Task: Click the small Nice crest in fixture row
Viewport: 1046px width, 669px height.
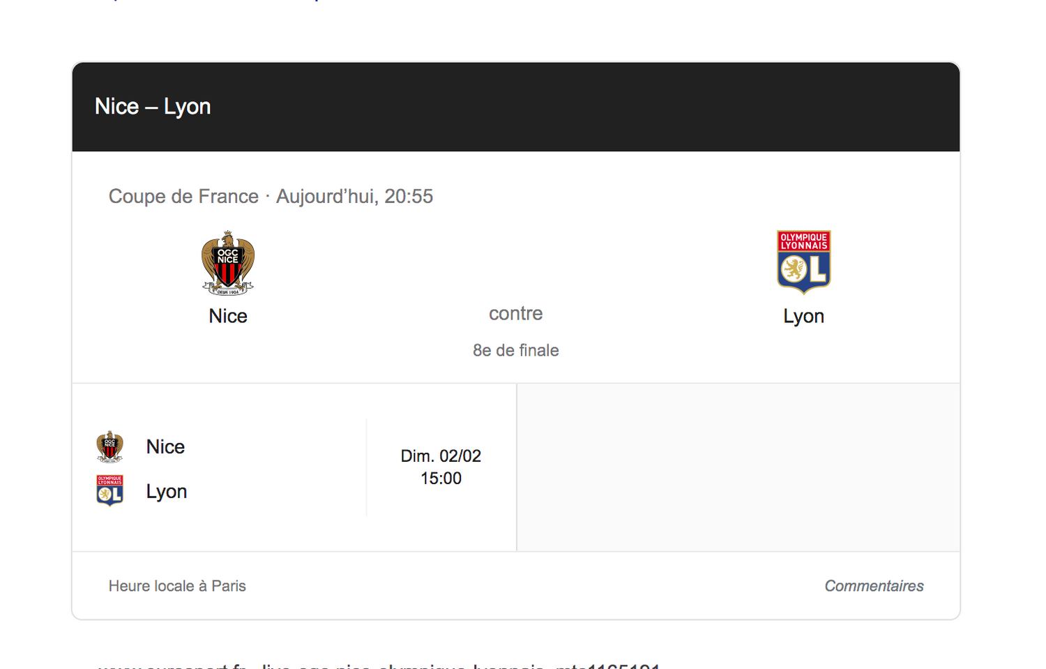Action: pos(109,446)
